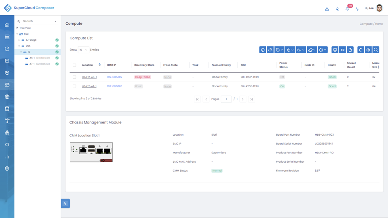Click the eraser erase-action toolbar button
Screen dimensions: 388x218
(x=312, y=50)
